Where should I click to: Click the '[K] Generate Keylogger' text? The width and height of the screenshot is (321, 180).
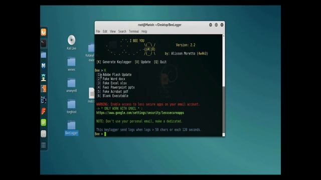(x=114, y=62)
